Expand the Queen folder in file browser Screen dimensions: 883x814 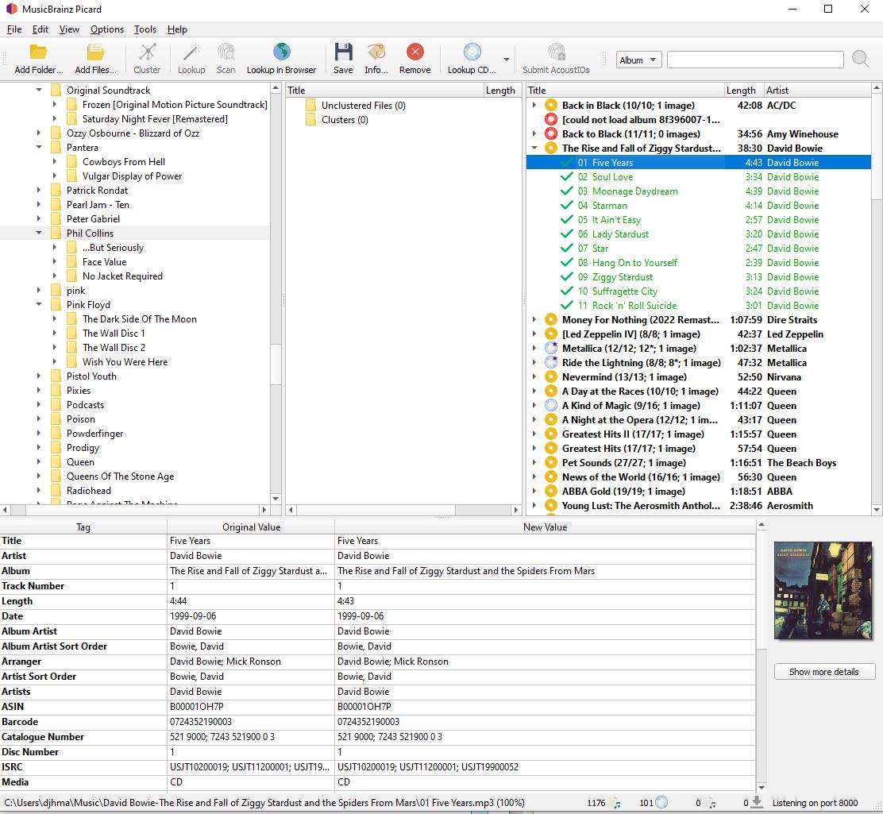pyautogui.click(x=39, y=462)
